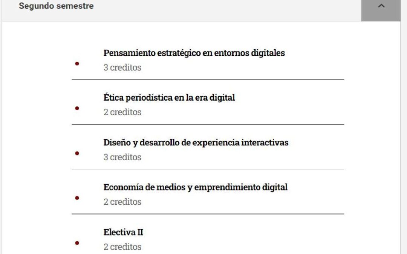Viewport: 407px width, 254px height.
Task: Click the bullet beside Economía de medios course
Action: (x=77, y=198)
